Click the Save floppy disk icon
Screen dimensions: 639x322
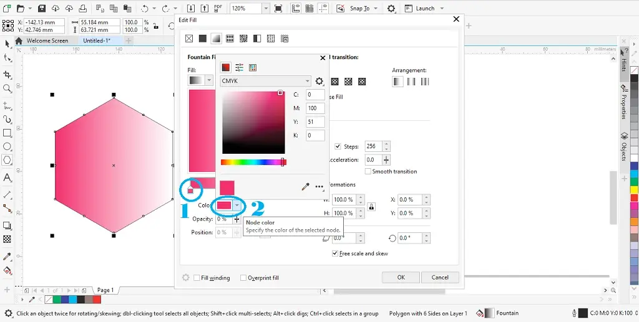(42, 8)
